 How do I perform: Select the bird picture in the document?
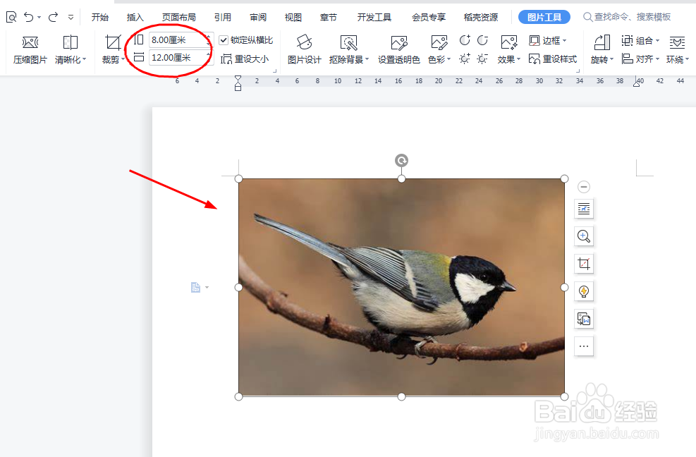point(401,287)
